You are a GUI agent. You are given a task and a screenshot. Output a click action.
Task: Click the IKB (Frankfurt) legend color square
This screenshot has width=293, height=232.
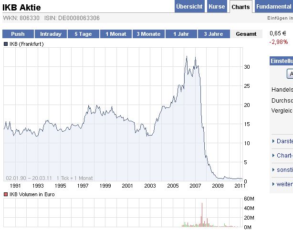pos(6,44)
